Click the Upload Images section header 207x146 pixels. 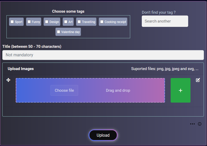[21, 69]
